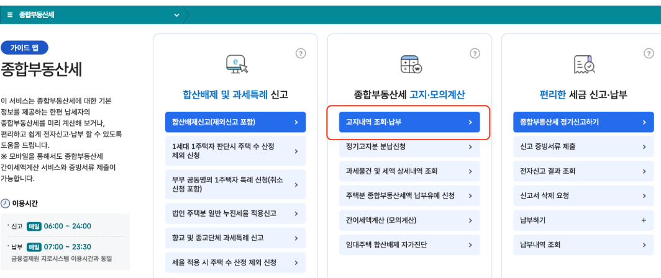Click the 종합부동산세 label in the top bar
This screenshot has height=278, width=661.
(x=37, y=15)
